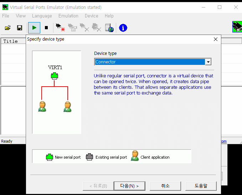Click the Existing serial port legend icon
Screen dimensions: 242x195
pos(89,157)
